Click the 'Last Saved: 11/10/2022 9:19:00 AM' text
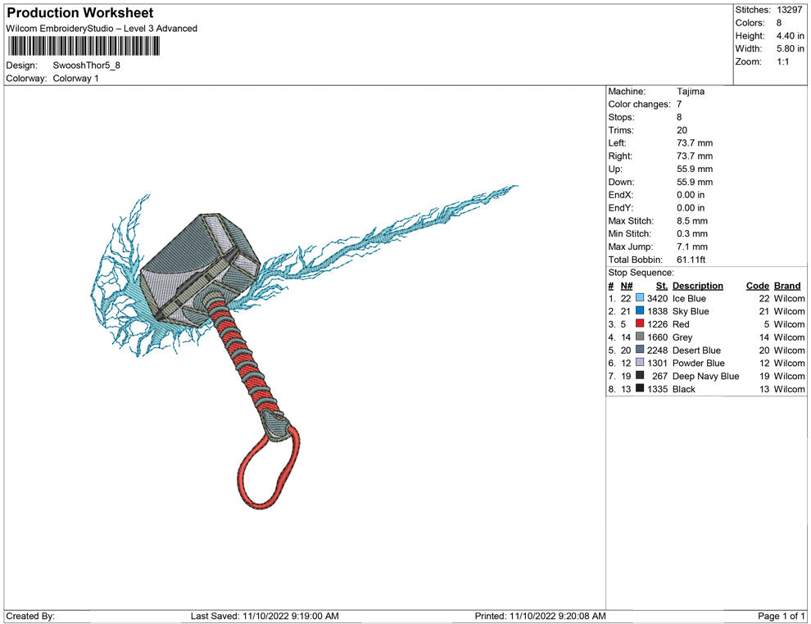 pyautogui.click(x=265, y=616)
